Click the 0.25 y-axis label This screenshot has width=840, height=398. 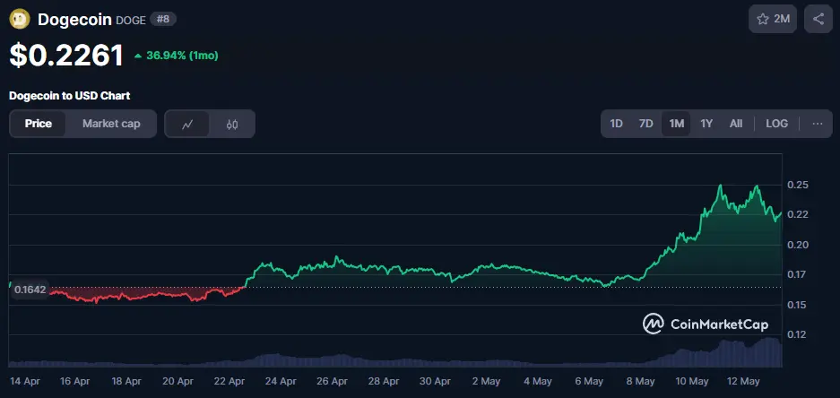tap(798, 185)
